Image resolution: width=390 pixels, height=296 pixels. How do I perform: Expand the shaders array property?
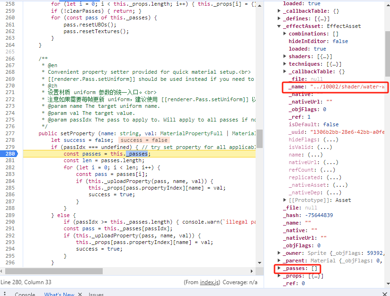(285, 56)
